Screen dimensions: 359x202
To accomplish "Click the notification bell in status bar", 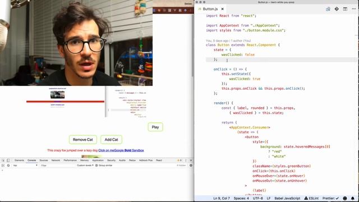I will click(353, 198).
